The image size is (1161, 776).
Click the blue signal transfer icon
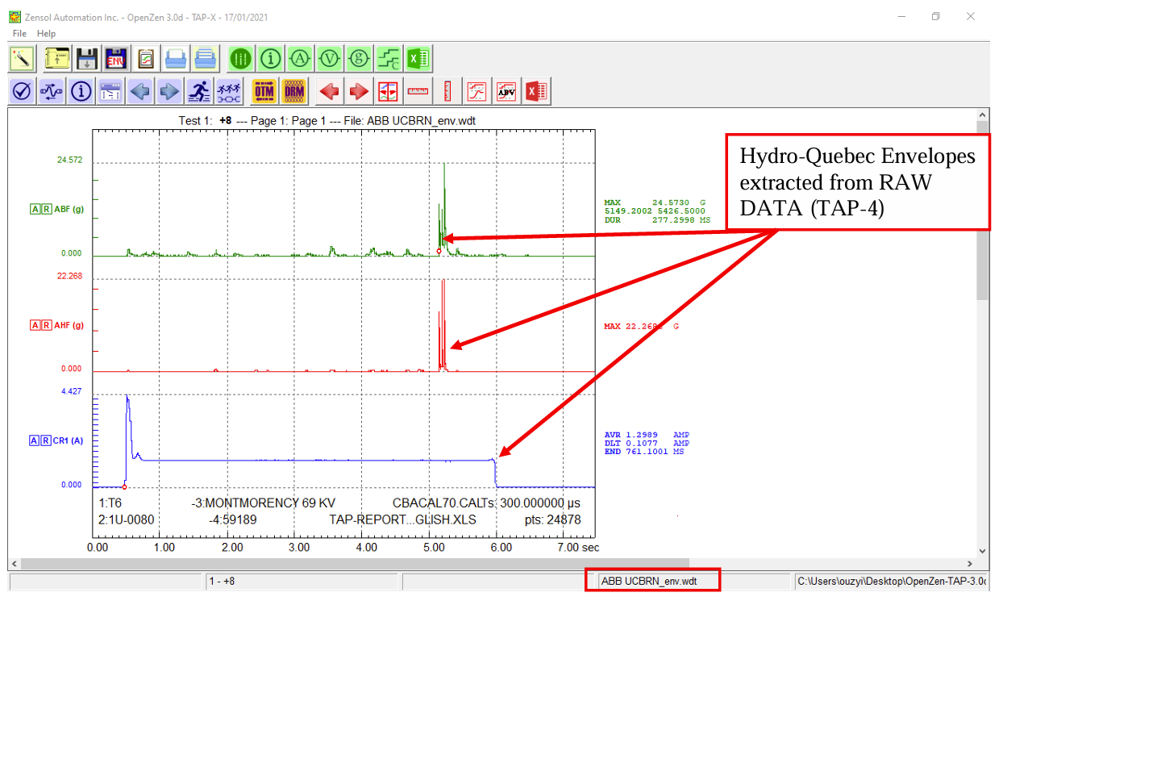52,91
